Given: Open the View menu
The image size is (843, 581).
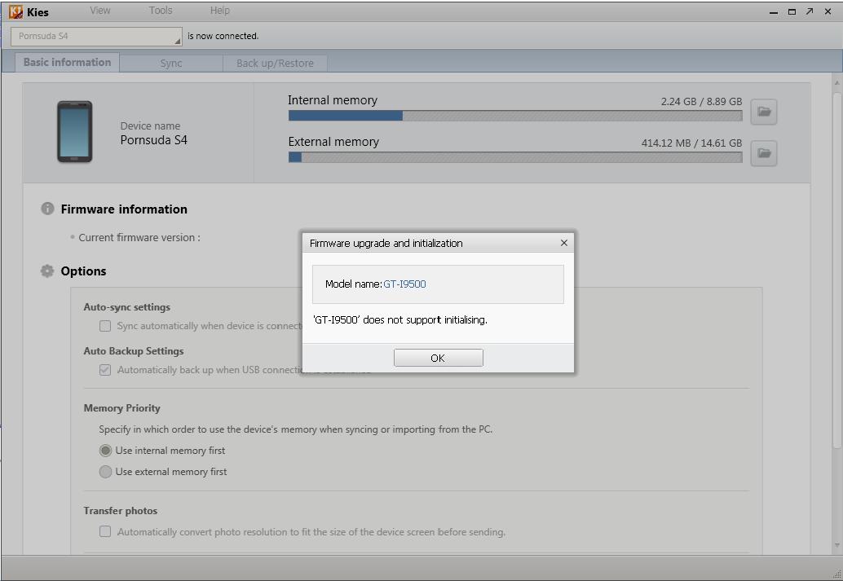Looking at the screenshot, I should (x=100, y=11).
